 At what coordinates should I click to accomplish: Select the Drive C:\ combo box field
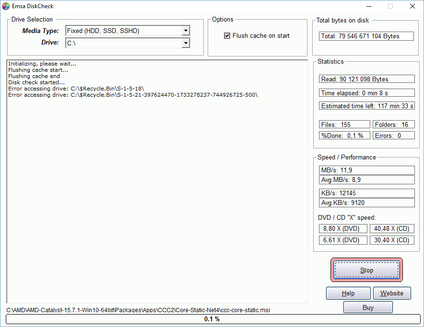(128, 43)
